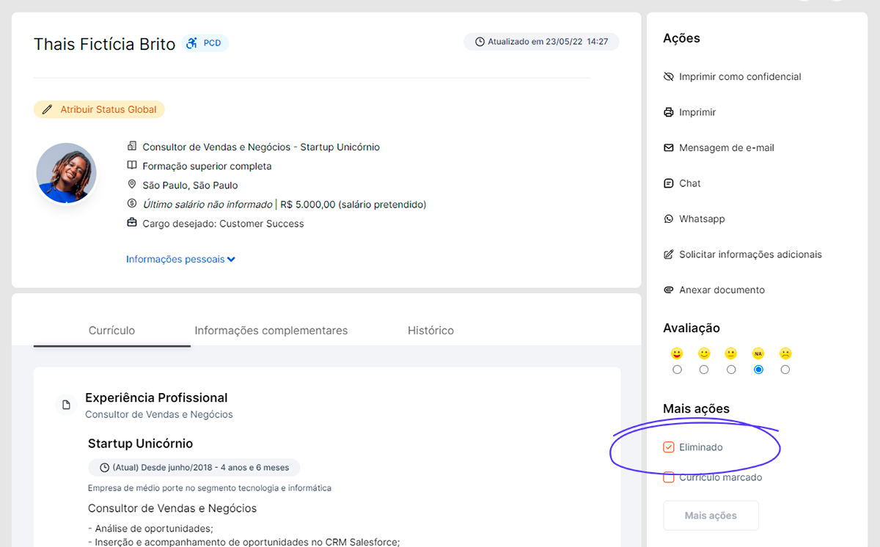This screenshot has width=880, height=547.
Task: Click the Formação superior completa text
Action: tap(207, 166)
